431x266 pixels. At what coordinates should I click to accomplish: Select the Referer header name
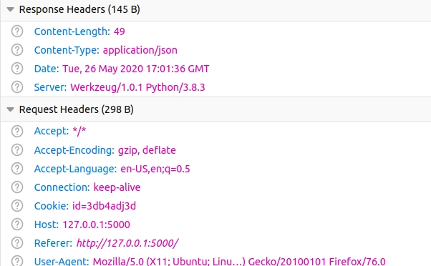53,243
